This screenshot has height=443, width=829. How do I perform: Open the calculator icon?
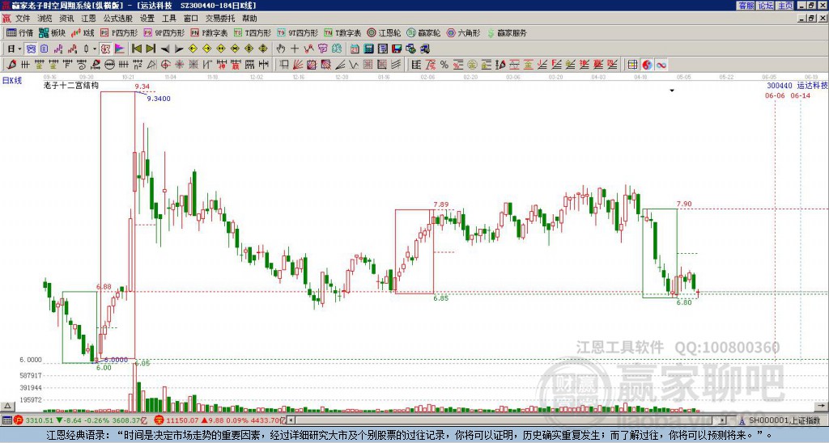[369, 49]
